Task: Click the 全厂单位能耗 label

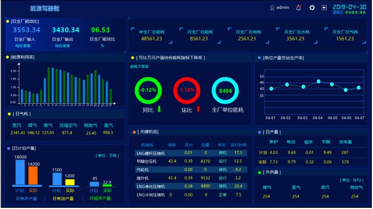Action: click(228, 110)
